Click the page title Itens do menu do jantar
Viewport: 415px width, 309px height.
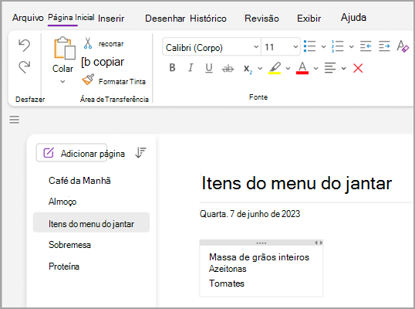pyautogui.click(x=296, y=183)
